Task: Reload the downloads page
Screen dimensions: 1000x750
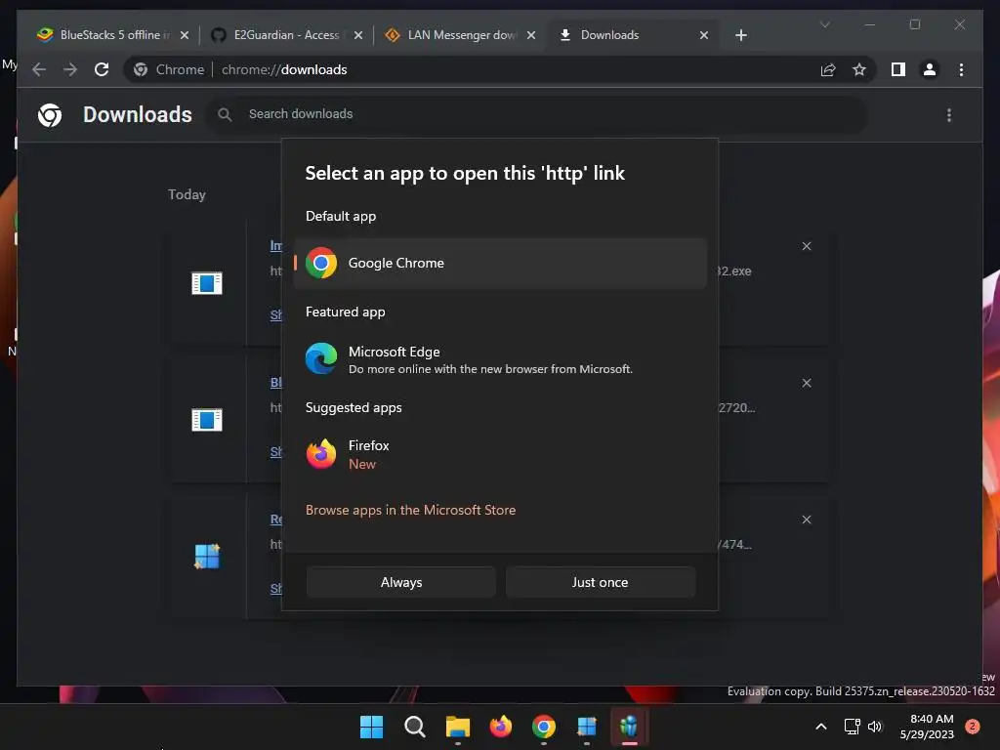Action: tap(102, 69)
